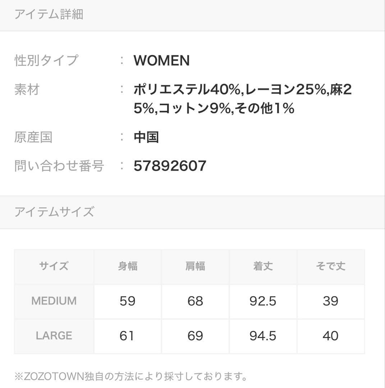Click the 素材 material label
385x388 pixels.
[x=27, y=89]
